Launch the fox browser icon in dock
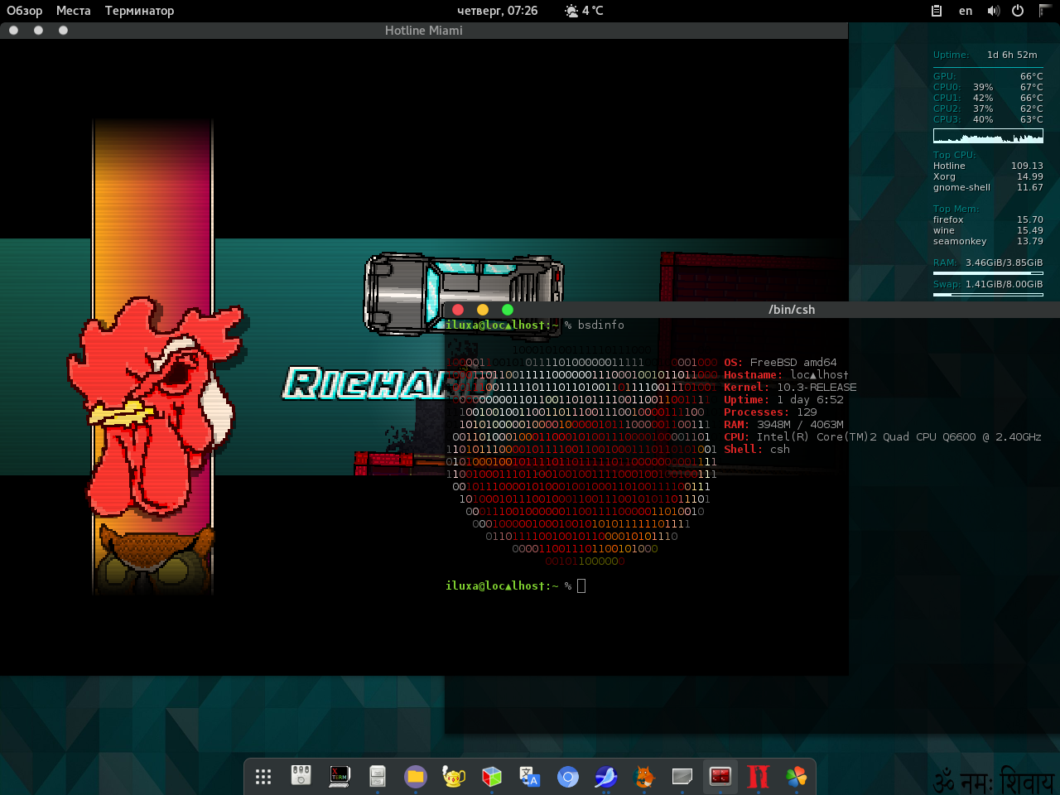 [644, 776]
